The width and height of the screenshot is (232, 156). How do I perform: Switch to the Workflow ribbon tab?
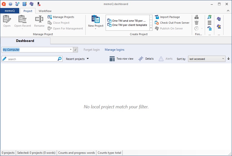pyautogui.click(x=45, y=11)
